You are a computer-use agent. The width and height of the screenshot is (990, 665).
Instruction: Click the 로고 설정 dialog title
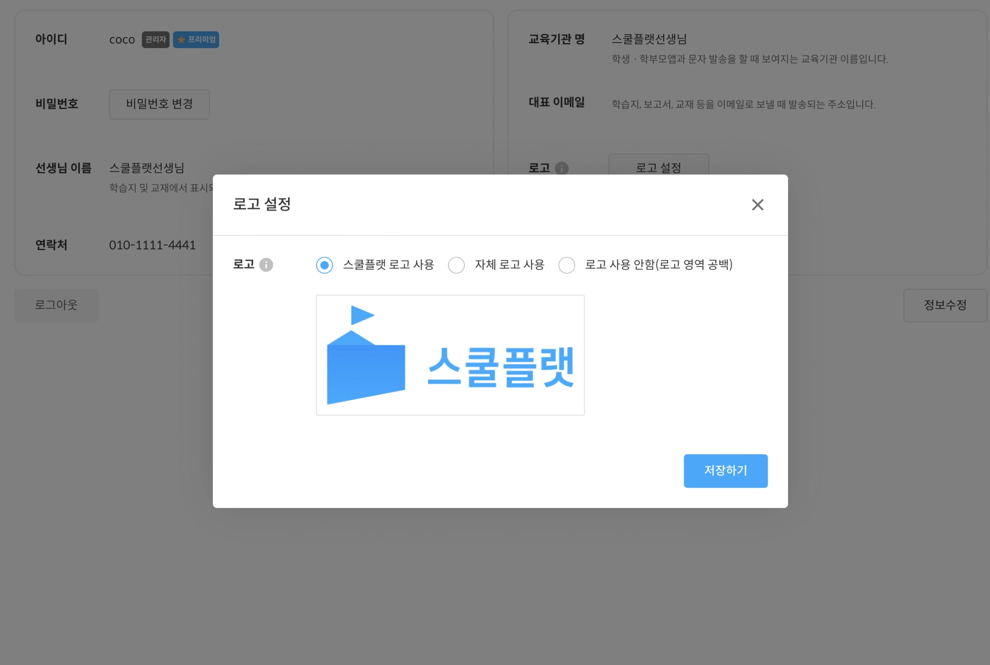262,204
